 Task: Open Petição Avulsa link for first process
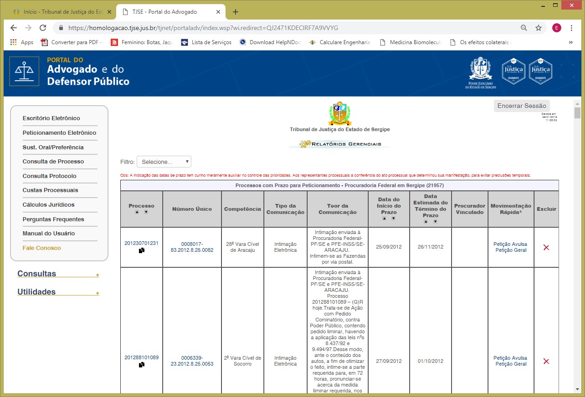(510, 244)
